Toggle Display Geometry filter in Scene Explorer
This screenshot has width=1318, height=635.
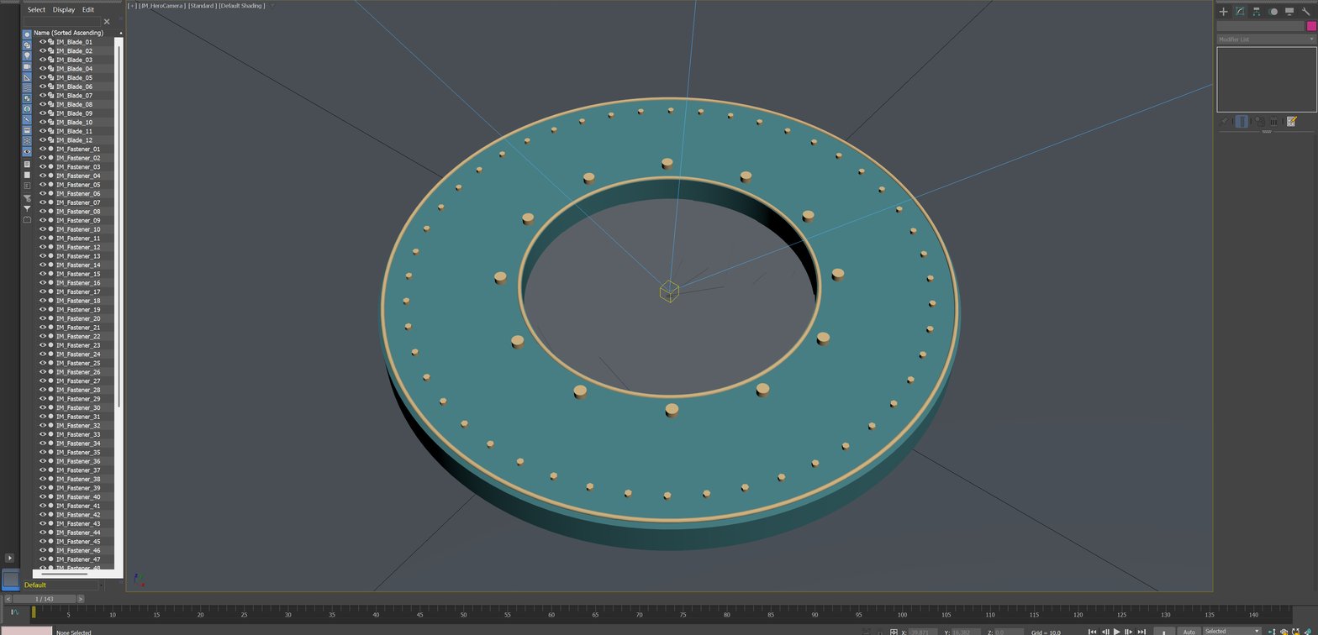[27, 35]
